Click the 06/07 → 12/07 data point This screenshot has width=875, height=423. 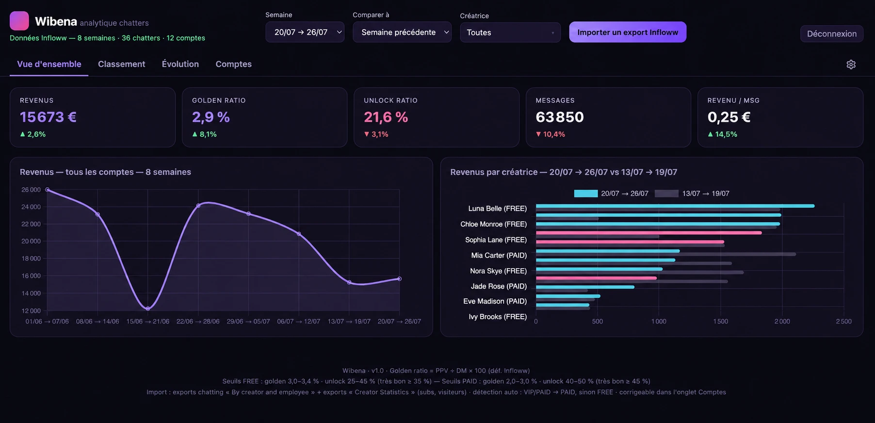299,234
